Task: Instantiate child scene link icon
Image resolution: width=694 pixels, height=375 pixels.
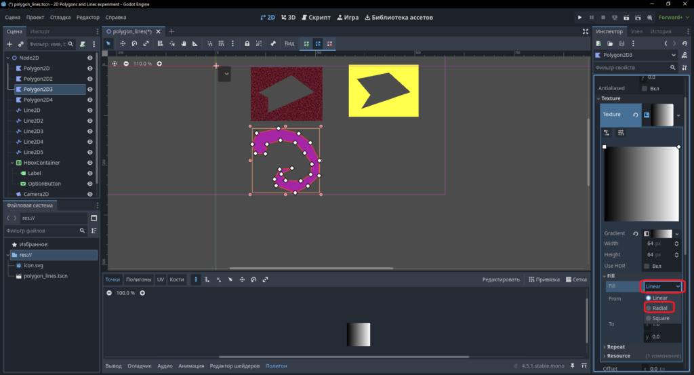Action: [x=21, y=44]
